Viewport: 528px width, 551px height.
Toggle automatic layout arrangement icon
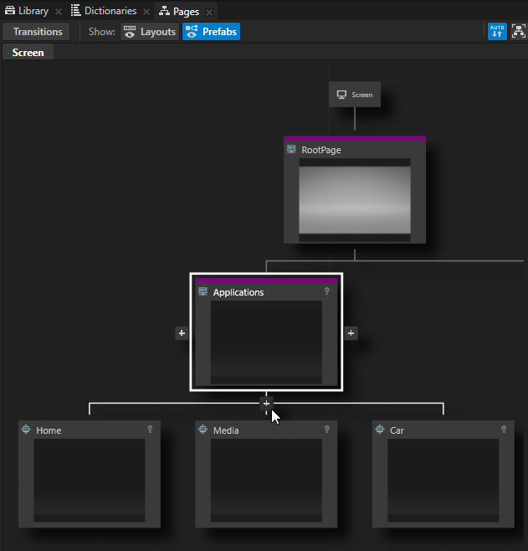(x=497, y=32)
